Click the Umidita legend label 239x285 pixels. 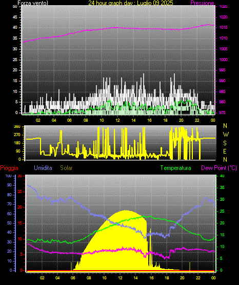pyautogui.click(x=43, y=168)
